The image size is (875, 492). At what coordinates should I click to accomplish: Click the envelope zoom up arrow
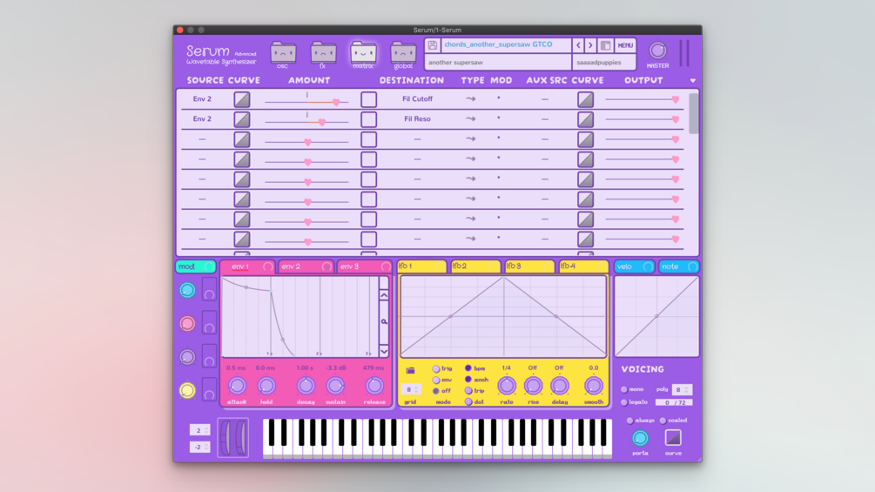point(384,296)
